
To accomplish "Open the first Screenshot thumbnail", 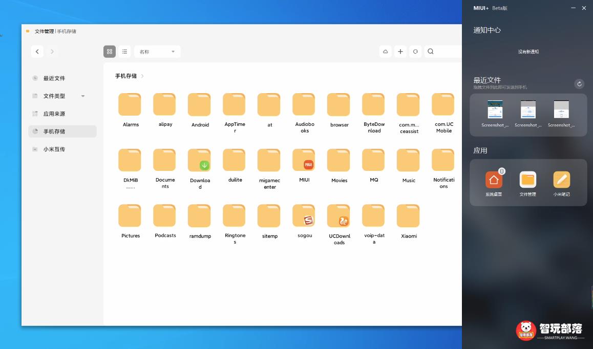I will pyautogui.click(x=495, y=110).
